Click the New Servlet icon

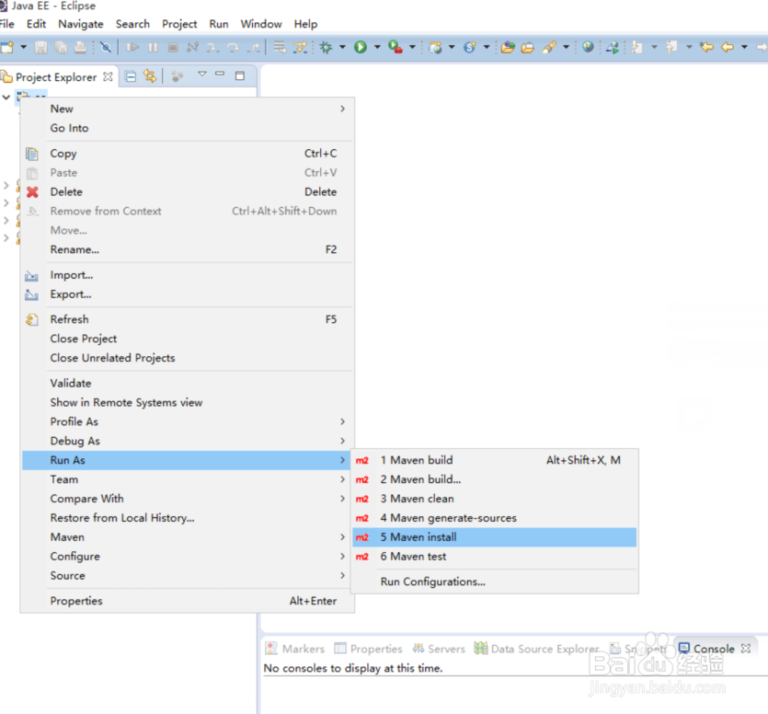click(470, 48)
